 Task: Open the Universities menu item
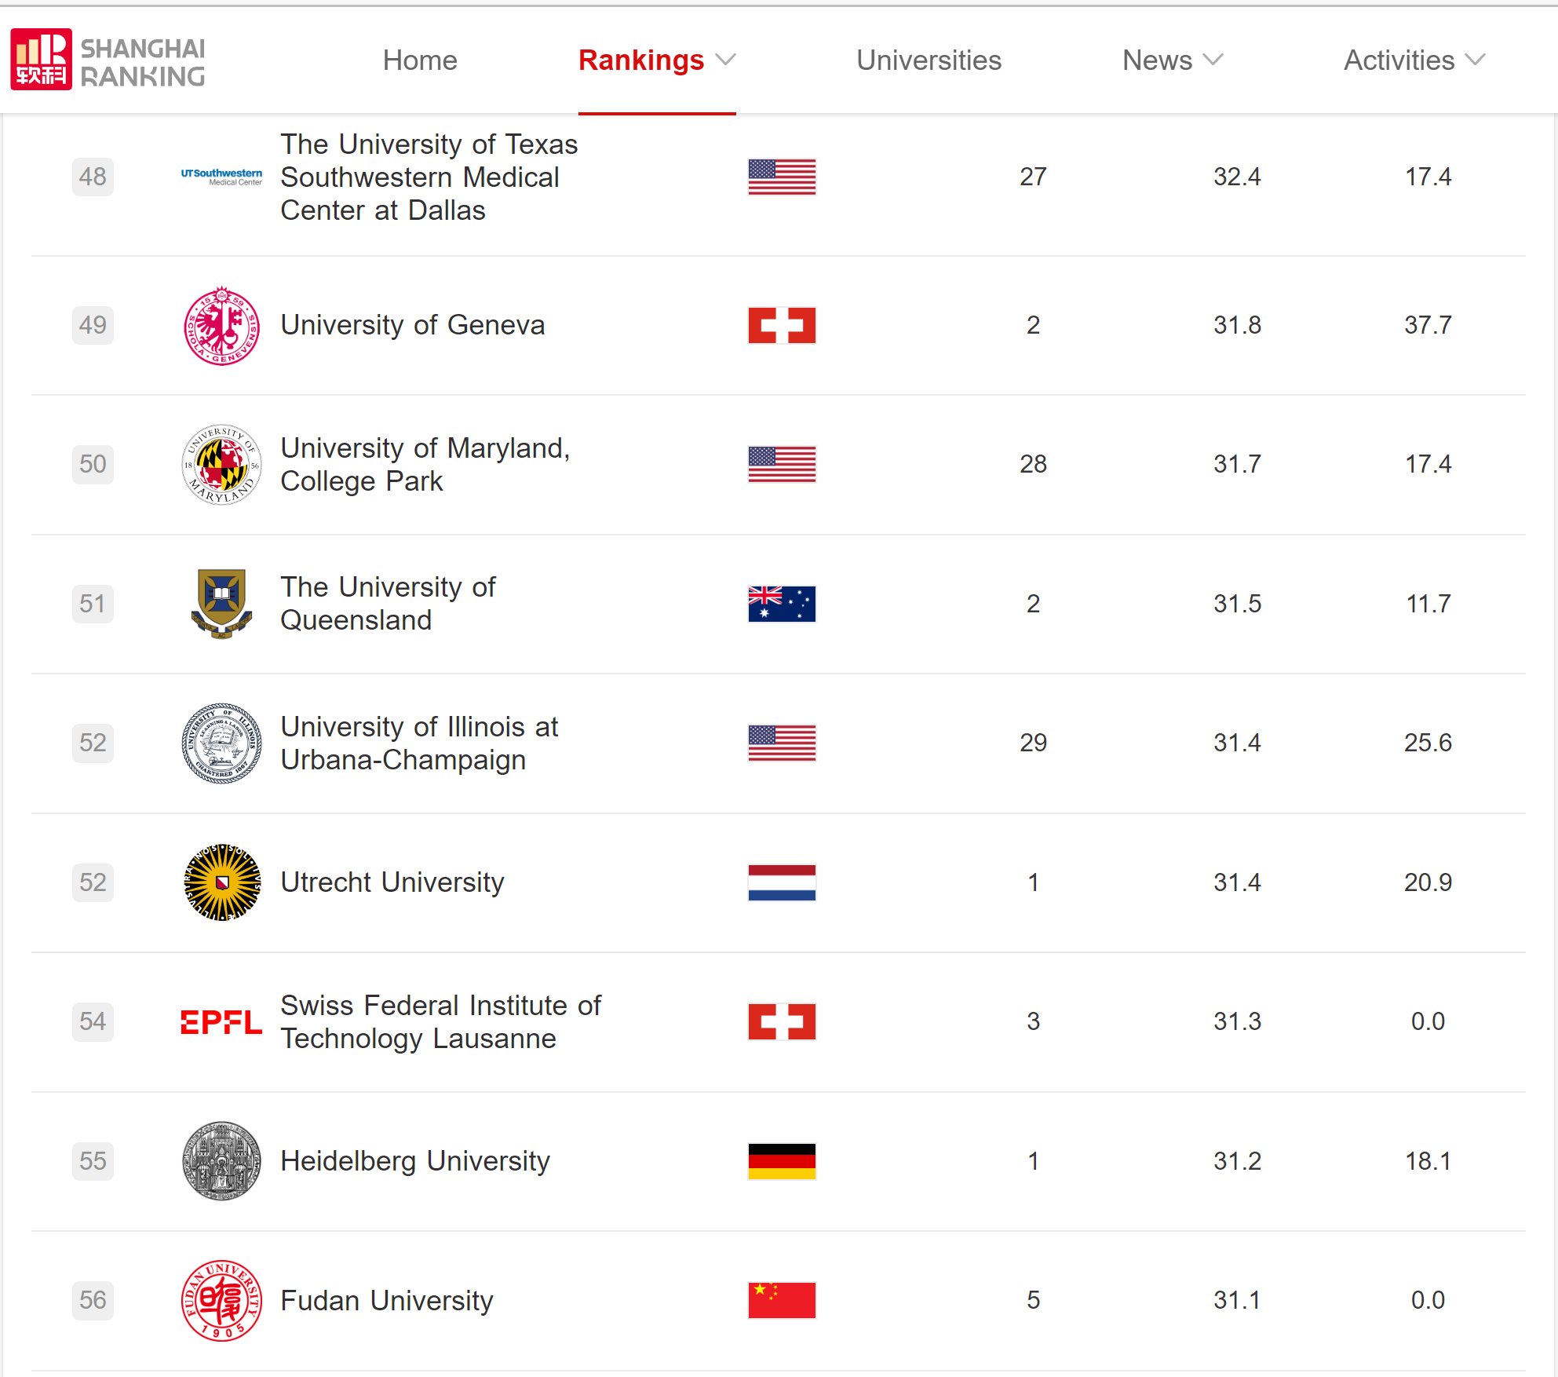(929, 60)
